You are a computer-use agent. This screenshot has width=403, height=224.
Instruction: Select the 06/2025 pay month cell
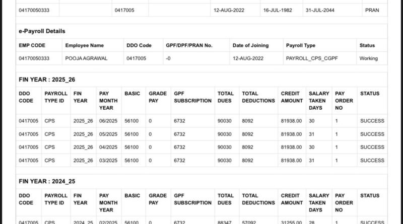click(108, 121)
